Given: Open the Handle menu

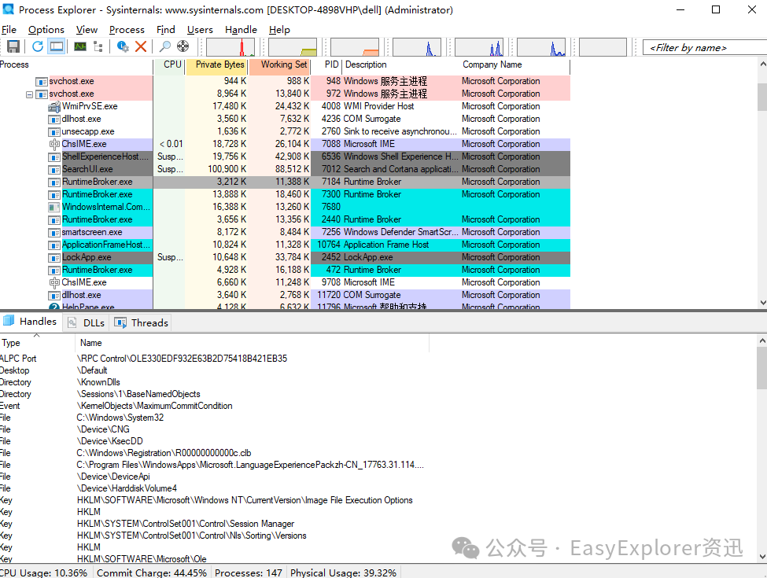Looking at the screenshot, I should [x=241, y=30].
